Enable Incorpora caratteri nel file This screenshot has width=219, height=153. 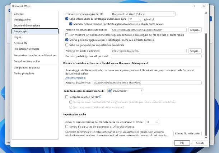point(67,97)
